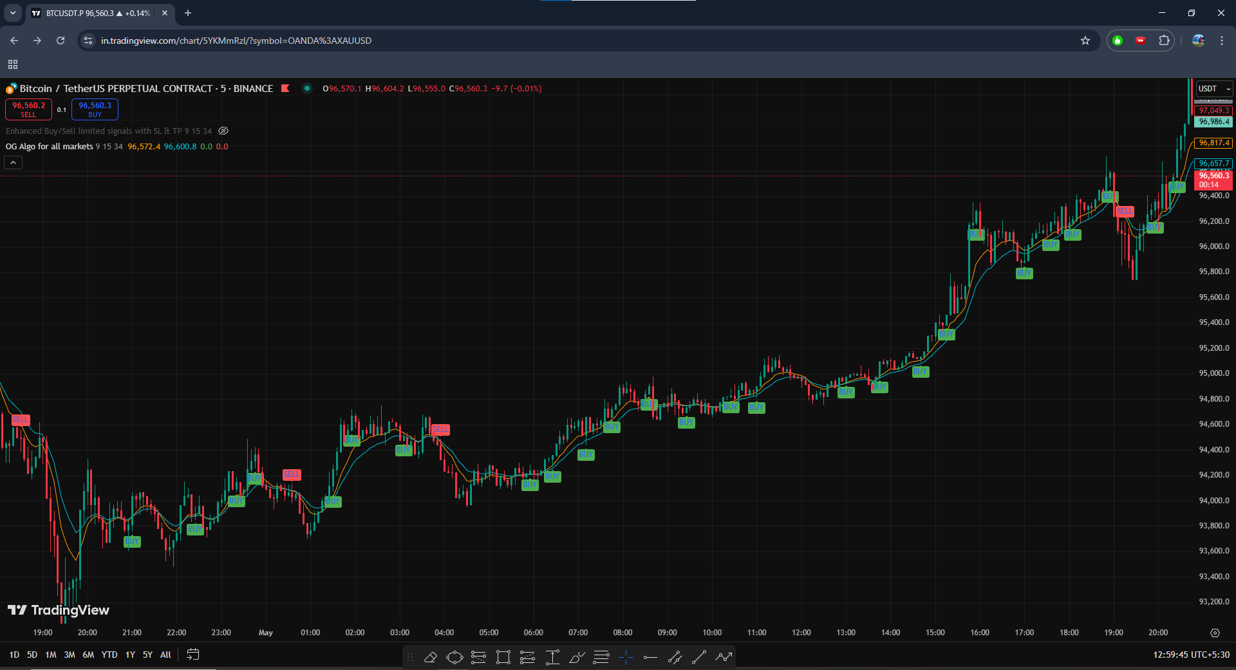
Task: Select the ellipse shape drawing tool
Action: tap(454, 657)
